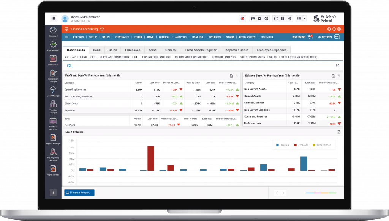Open the CFO dashboard link
The width and height of the screenshot is (389, 221).
(93, 57)
